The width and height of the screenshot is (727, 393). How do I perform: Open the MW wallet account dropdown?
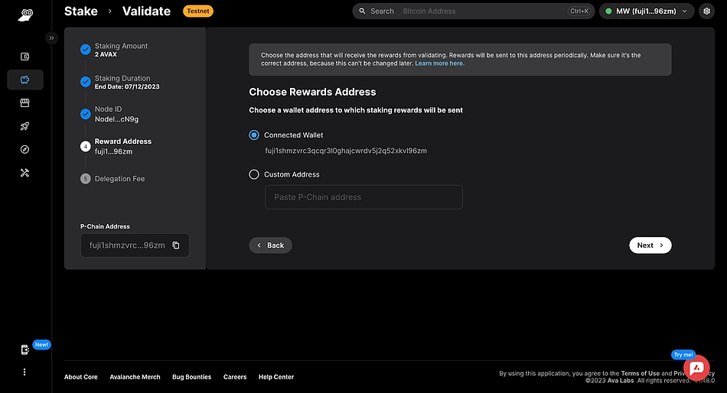(x=647, y=11)
